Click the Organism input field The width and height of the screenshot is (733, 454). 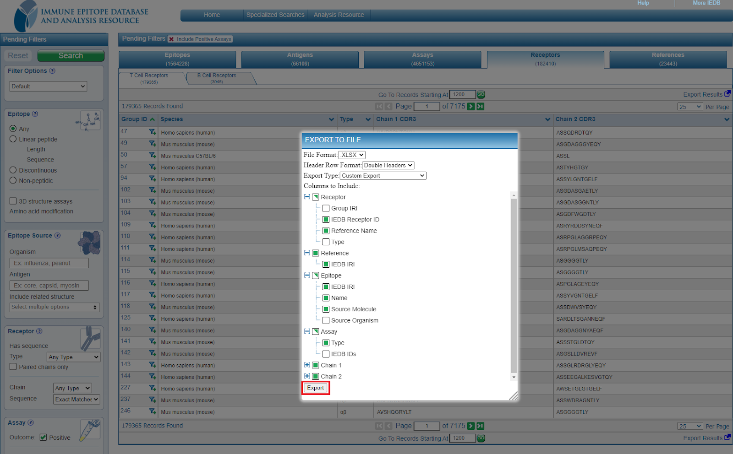[49, 263]
